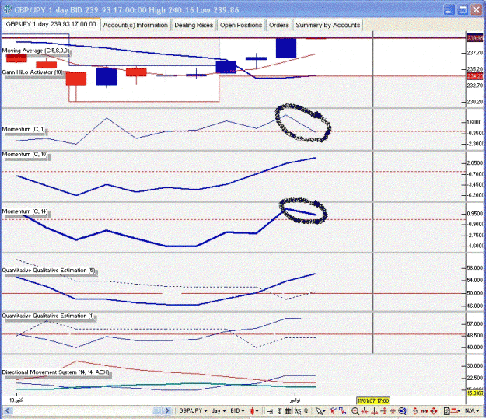Click the icon right of the grid icon

298,411
